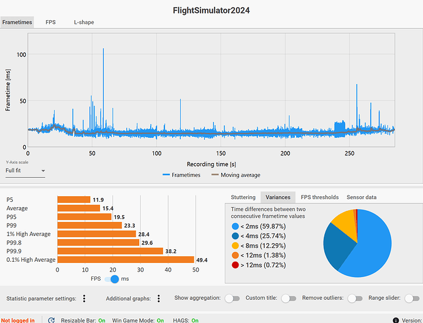Open the Stuttering tab
The image size is (423, 323).
pyautogui.click(x=243, y=197)
